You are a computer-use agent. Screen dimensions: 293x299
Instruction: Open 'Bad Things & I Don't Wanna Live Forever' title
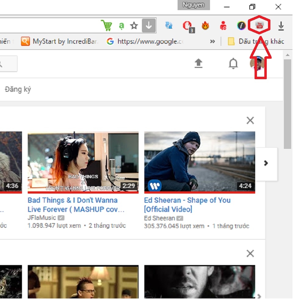coord(76,205)
